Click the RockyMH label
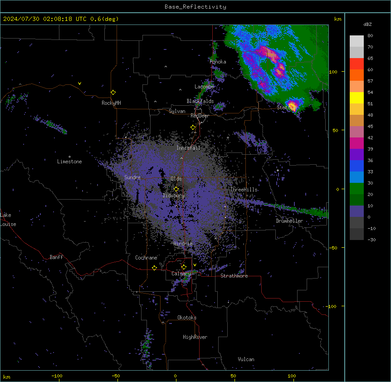The height and width of the screenshot is (382, 391). (111, 103)
